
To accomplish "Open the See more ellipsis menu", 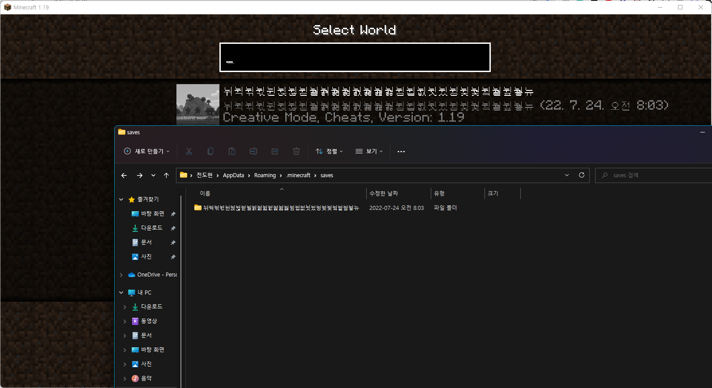I will (401, 151).
